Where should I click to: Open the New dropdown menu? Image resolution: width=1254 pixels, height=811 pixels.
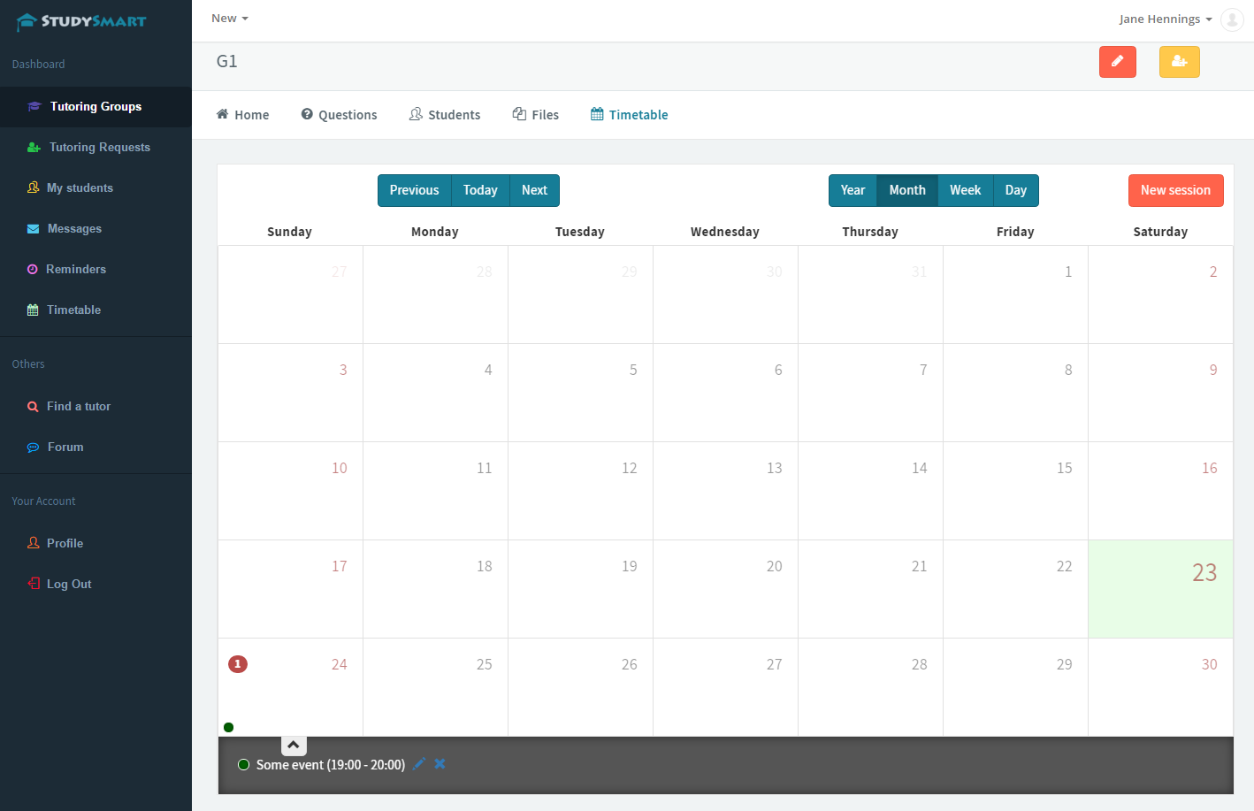[228, 17]
